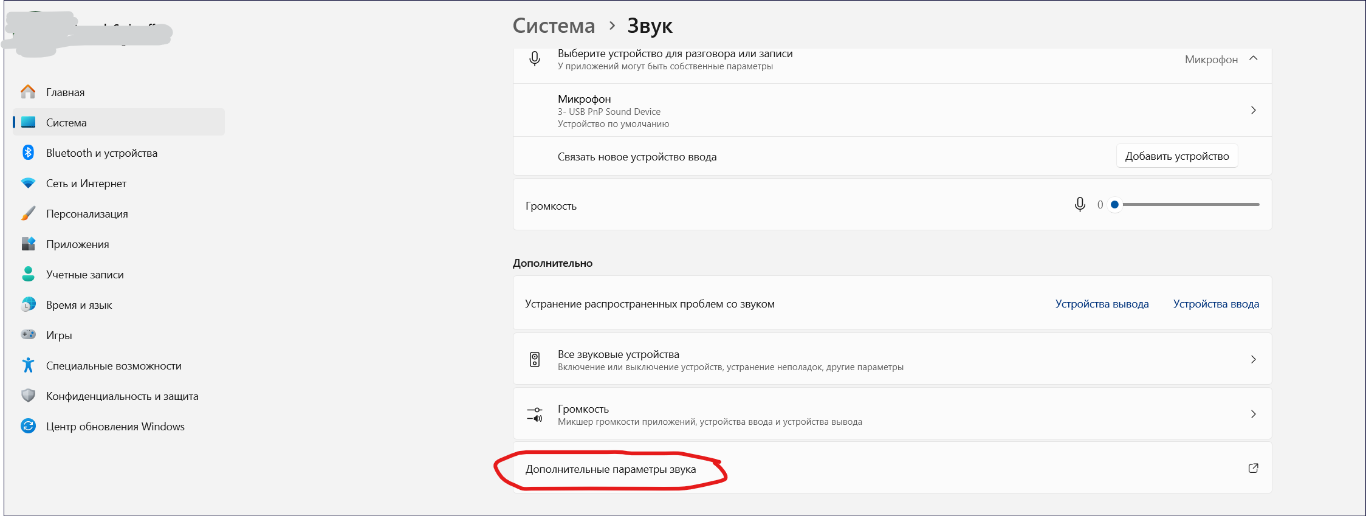Open Учетные записи settings

click(119, 274)
